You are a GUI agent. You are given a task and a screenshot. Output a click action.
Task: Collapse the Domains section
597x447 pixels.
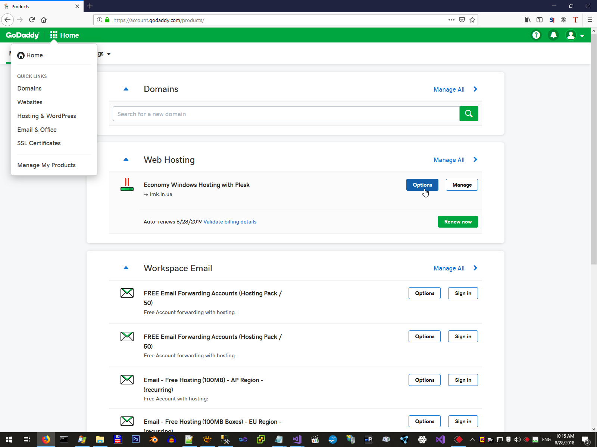126,89
